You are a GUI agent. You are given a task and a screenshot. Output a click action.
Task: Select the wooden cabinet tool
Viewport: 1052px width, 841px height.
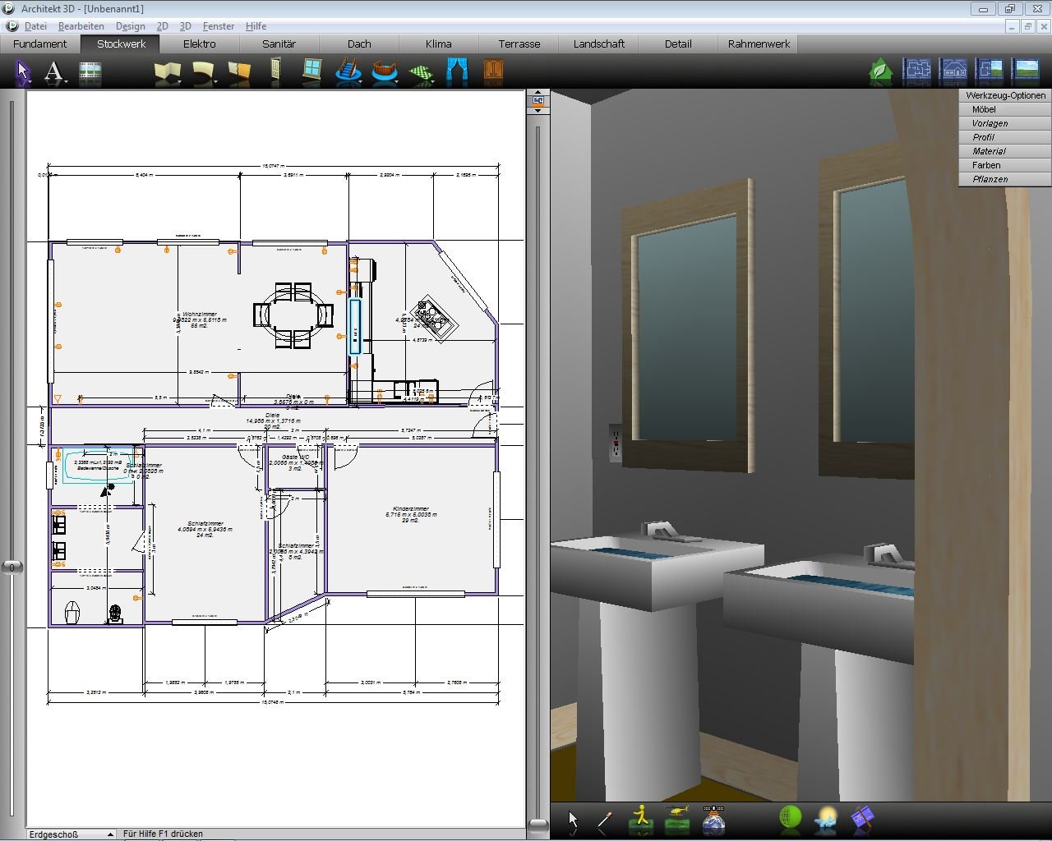pos(493,71)
